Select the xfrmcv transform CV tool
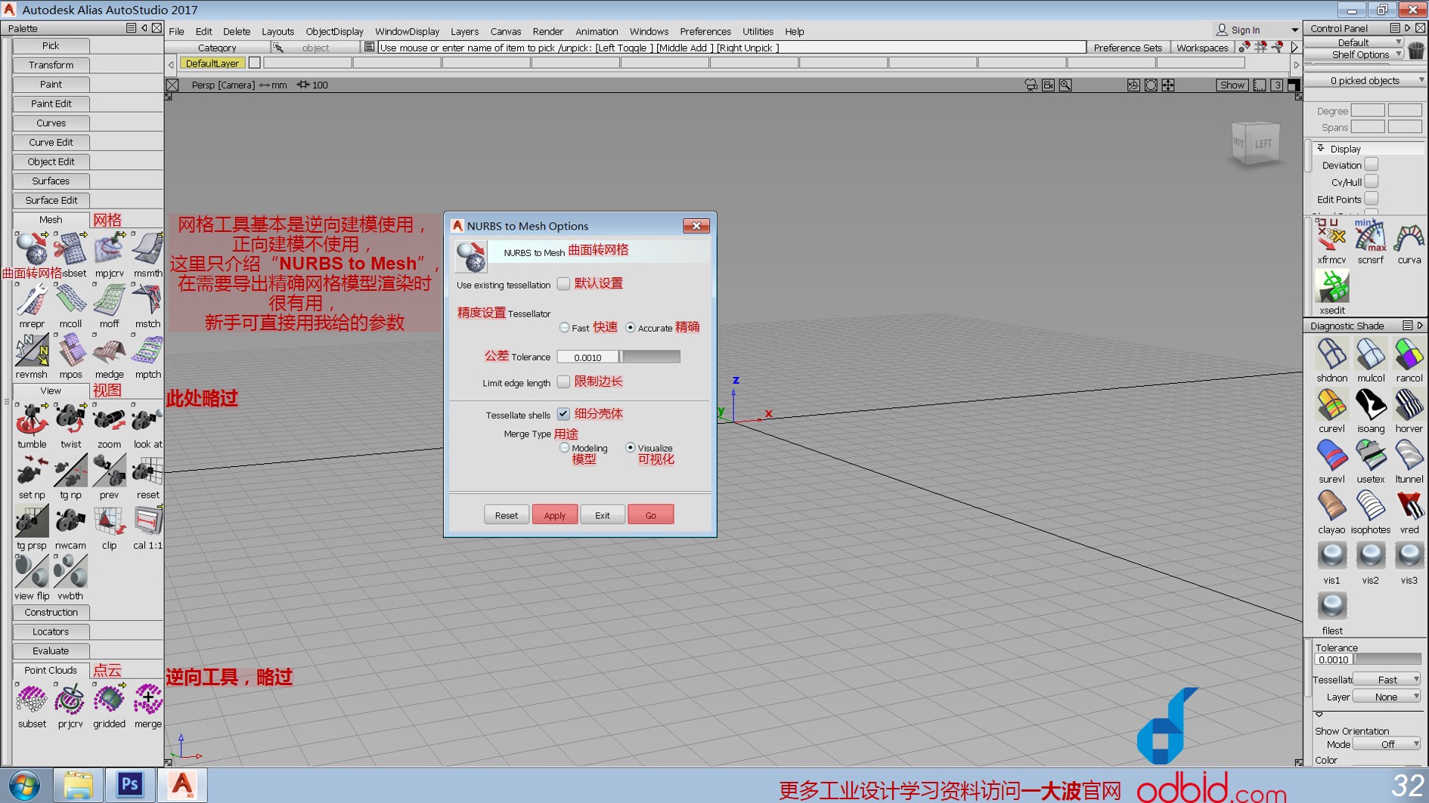Image resolution: width=1429 pixels, height=803 pixels. (x=1331, y=236)
